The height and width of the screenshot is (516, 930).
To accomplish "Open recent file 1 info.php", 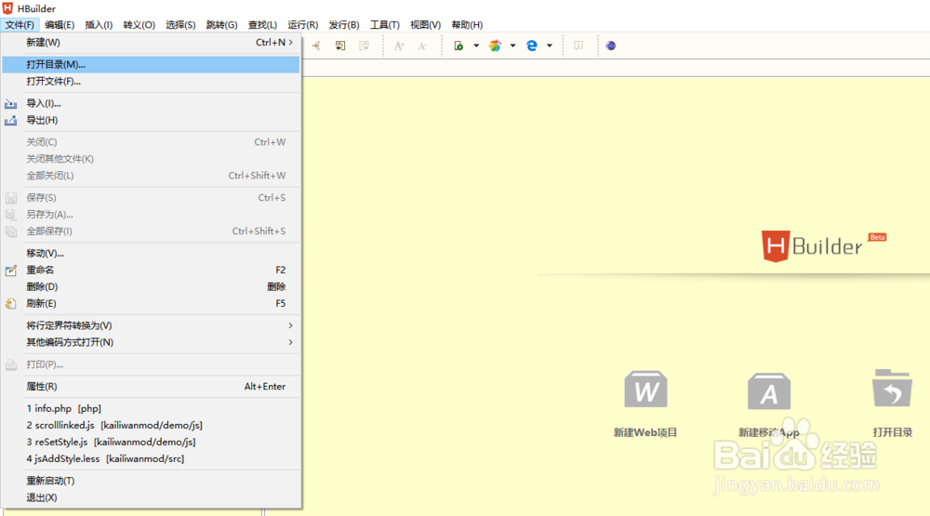I will pyautogui.click(x=151, y=409).
